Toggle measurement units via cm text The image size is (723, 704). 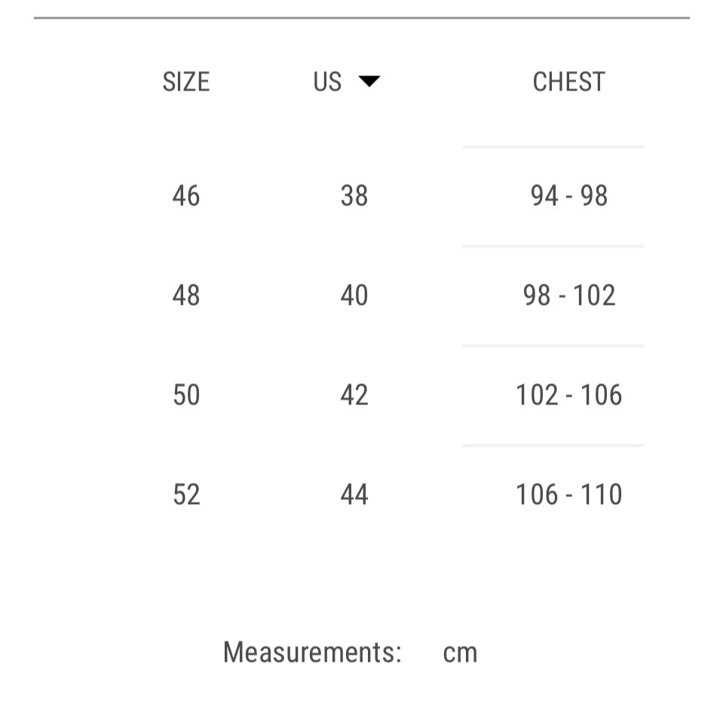click(461, 651)
